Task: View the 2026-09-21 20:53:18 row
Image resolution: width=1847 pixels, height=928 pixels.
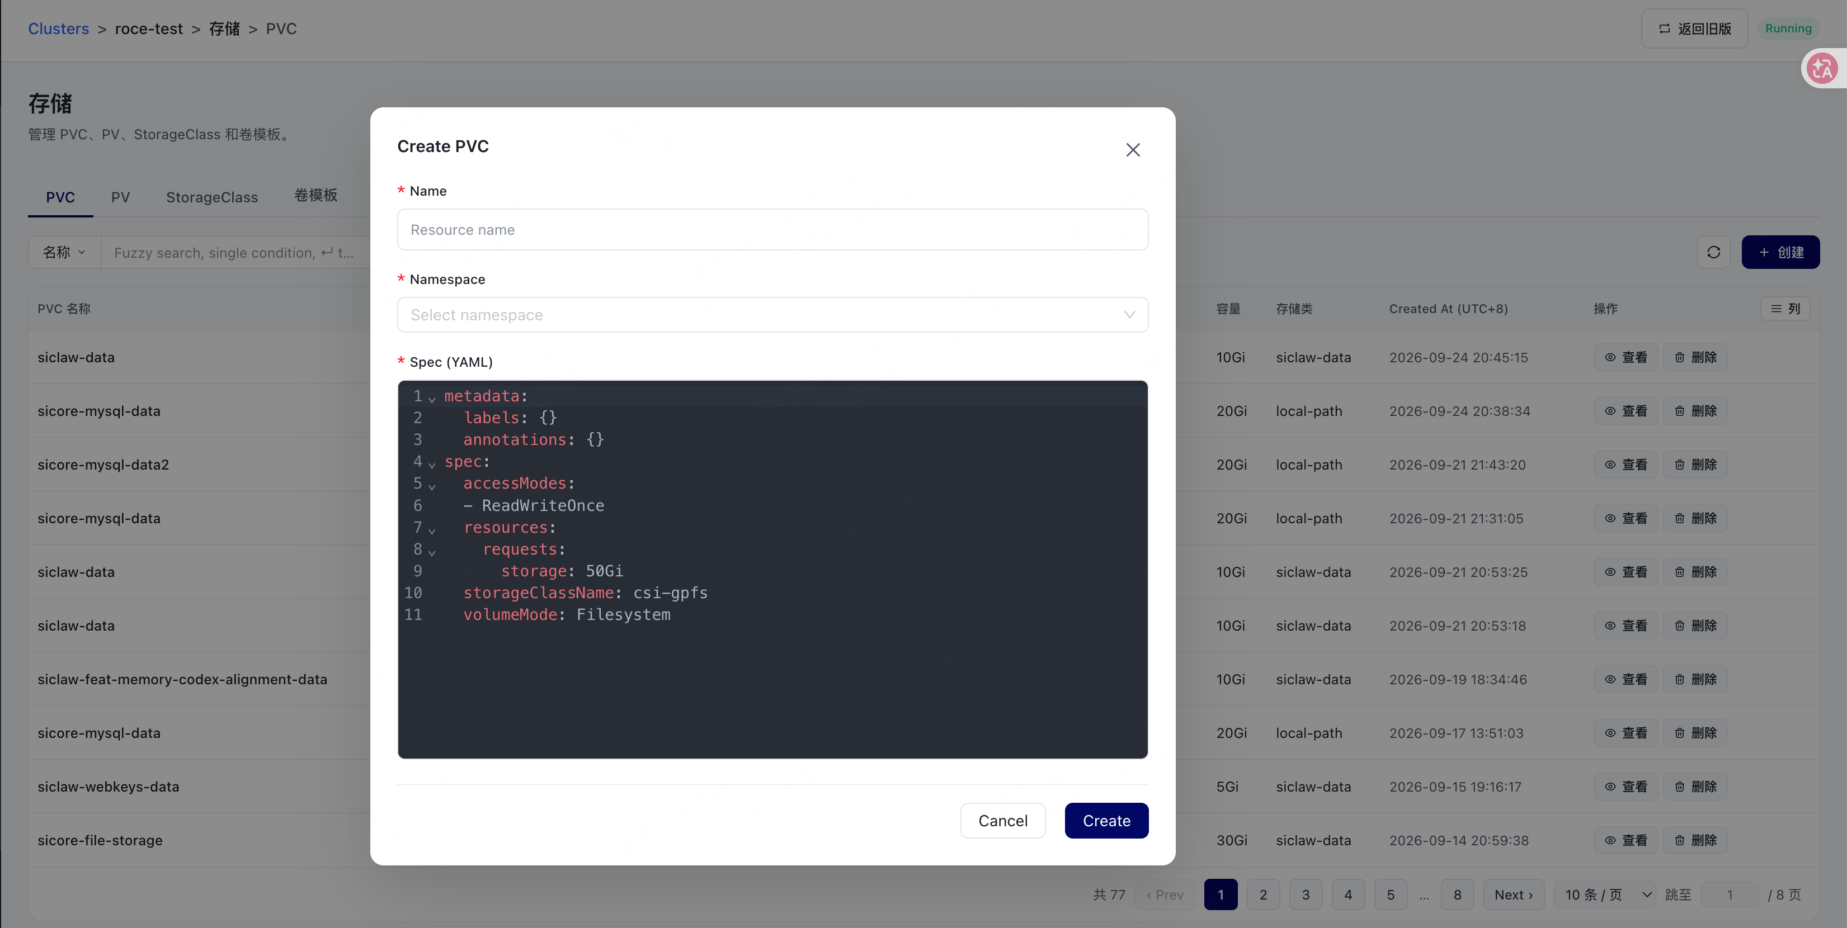Action: 1625,626
